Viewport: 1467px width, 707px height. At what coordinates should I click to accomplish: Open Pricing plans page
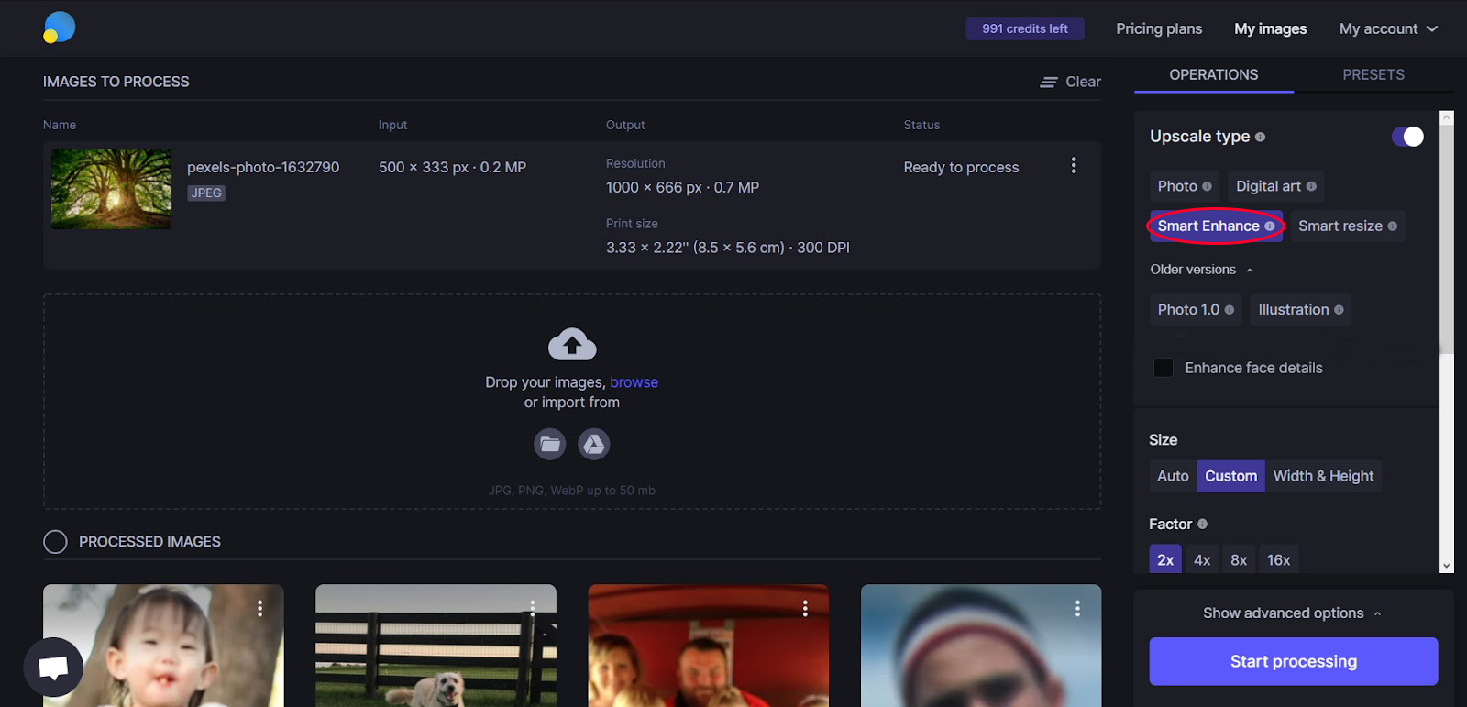coord(1159,28)
